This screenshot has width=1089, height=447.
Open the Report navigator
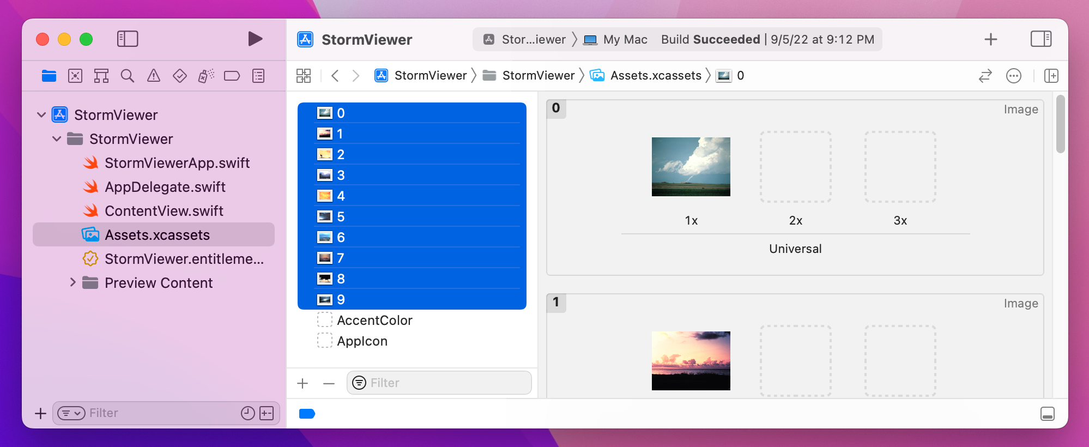tap(258, 76)
